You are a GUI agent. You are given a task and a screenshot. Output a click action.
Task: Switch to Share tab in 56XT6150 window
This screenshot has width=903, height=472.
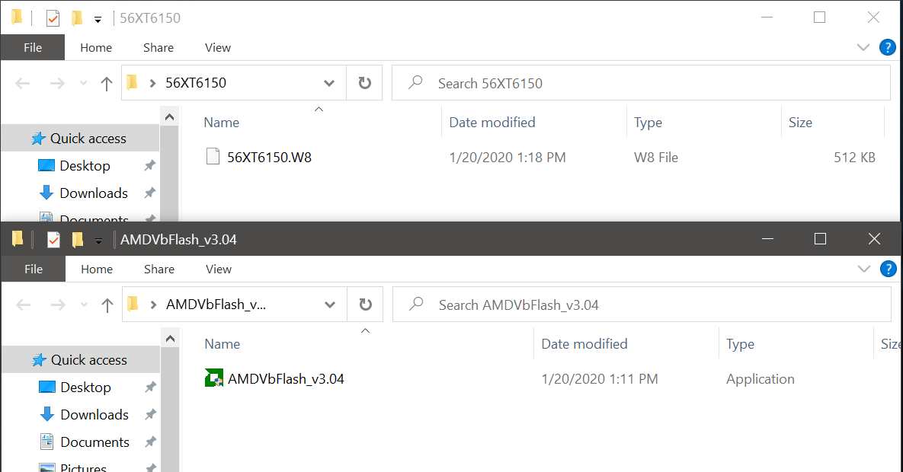coord(159,47)
